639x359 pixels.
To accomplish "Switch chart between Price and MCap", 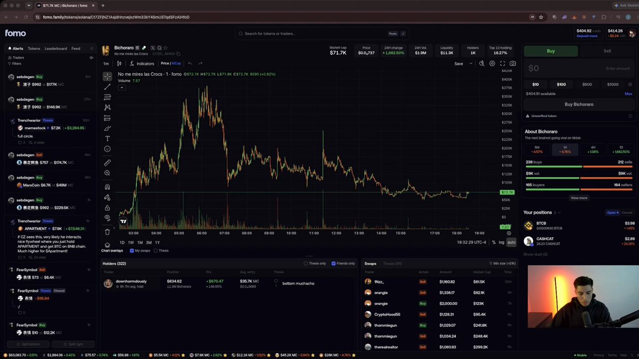I will point(171,63).
